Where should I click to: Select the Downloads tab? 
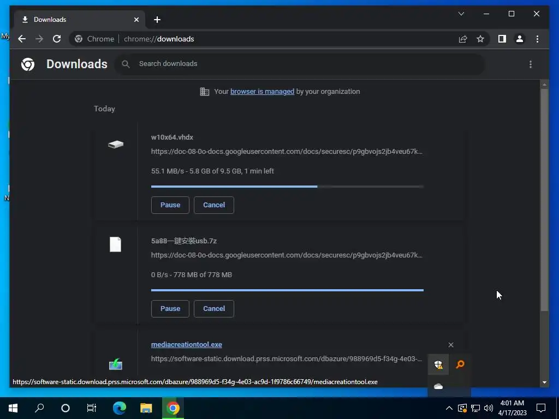[x=80, y=20]
